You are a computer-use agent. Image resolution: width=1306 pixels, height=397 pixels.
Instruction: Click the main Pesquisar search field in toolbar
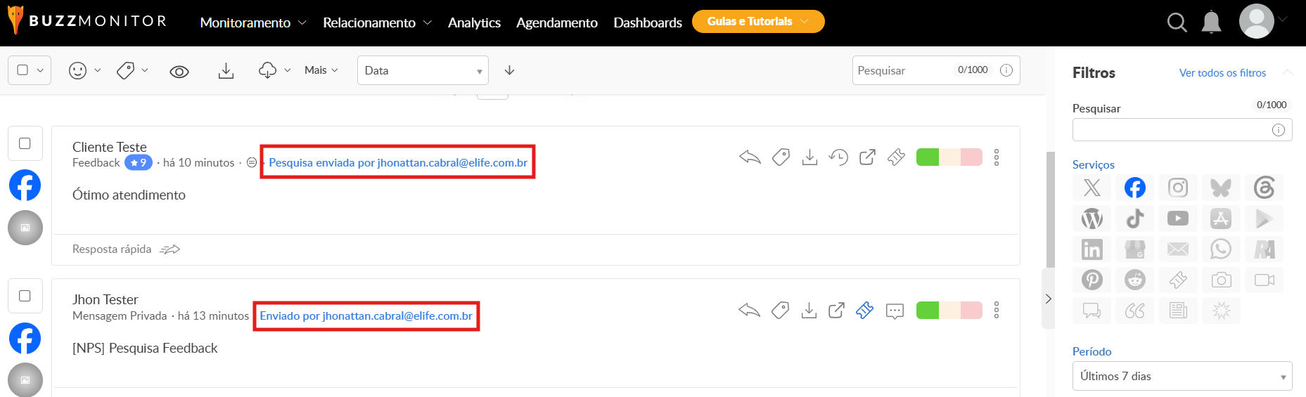point(936,70)
